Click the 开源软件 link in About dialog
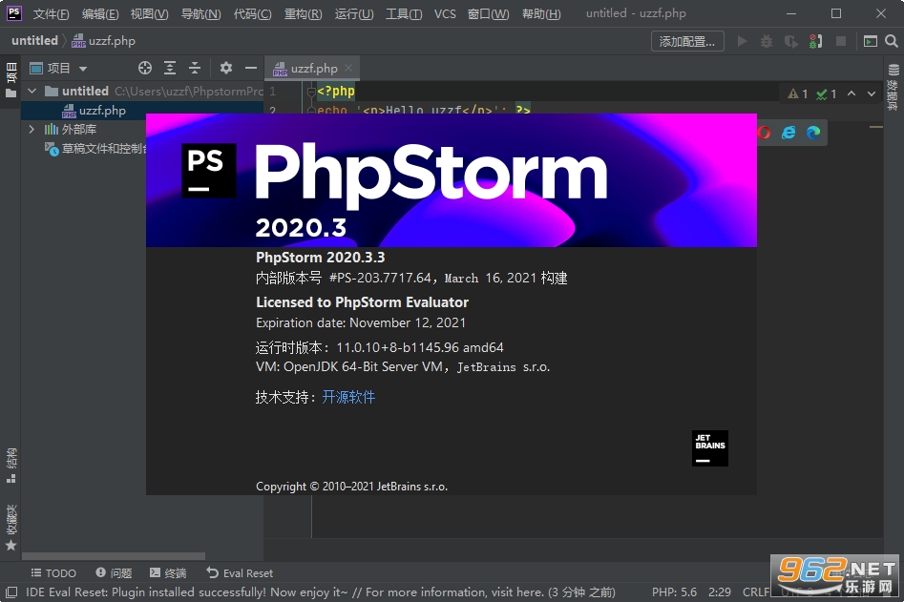904x602 pixels. [x=348, y=397]
